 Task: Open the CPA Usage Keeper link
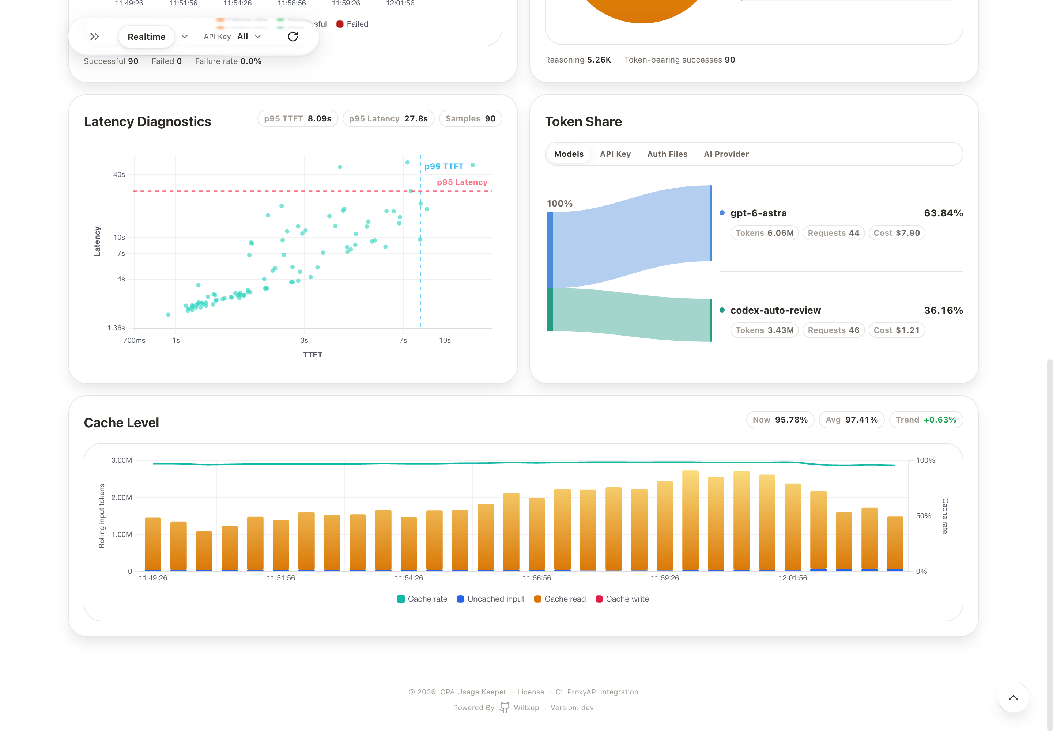473,692
